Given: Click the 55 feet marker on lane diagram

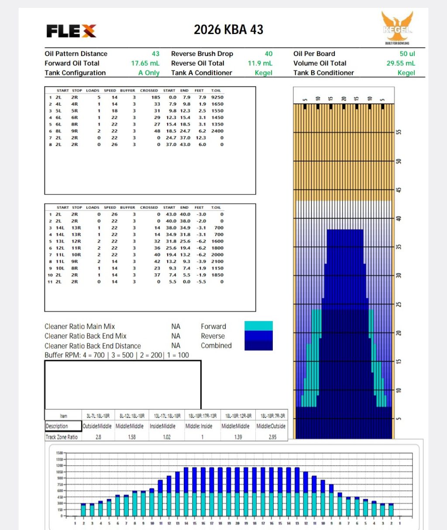Looking at the screenshot, I should [x=399, y=132].
